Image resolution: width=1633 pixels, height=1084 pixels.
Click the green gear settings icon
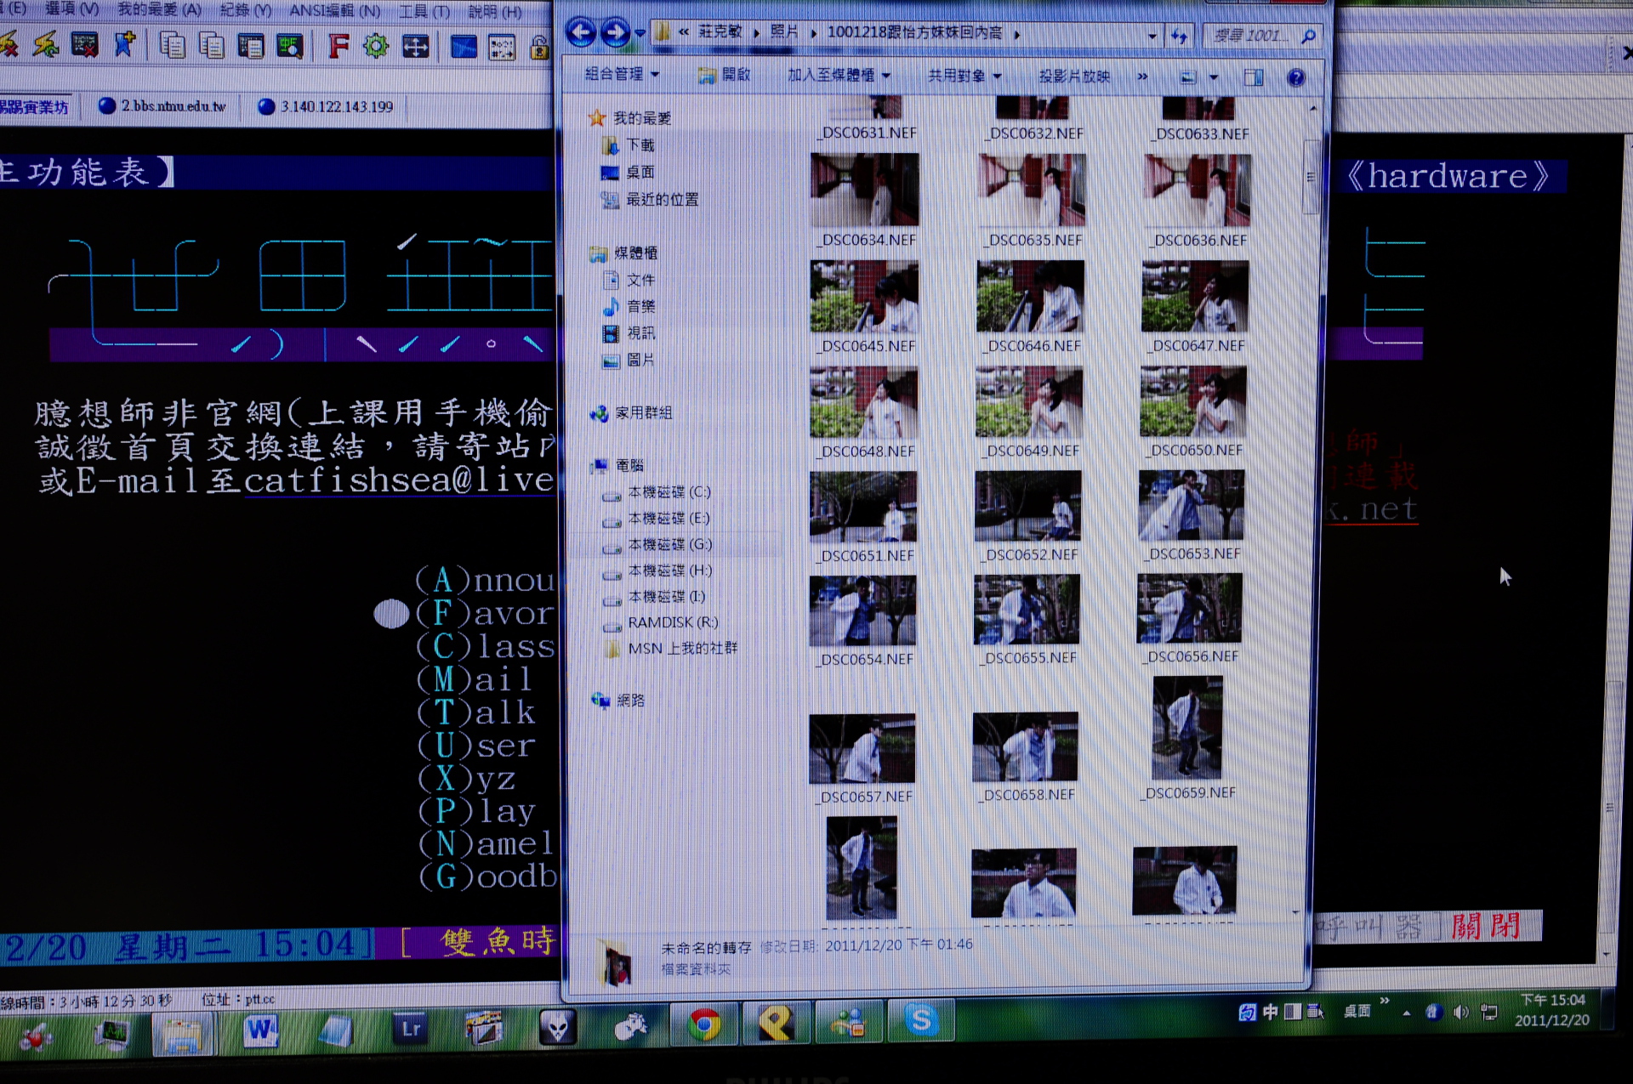[375, 45]
